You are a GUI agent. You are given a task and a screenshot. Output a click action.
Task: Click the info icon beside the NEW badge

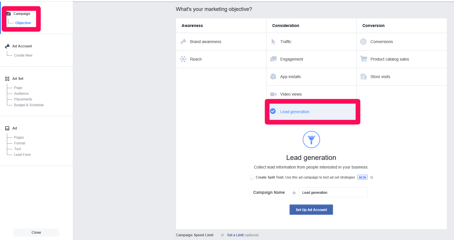pyautogui.click(x=372, y=177)
